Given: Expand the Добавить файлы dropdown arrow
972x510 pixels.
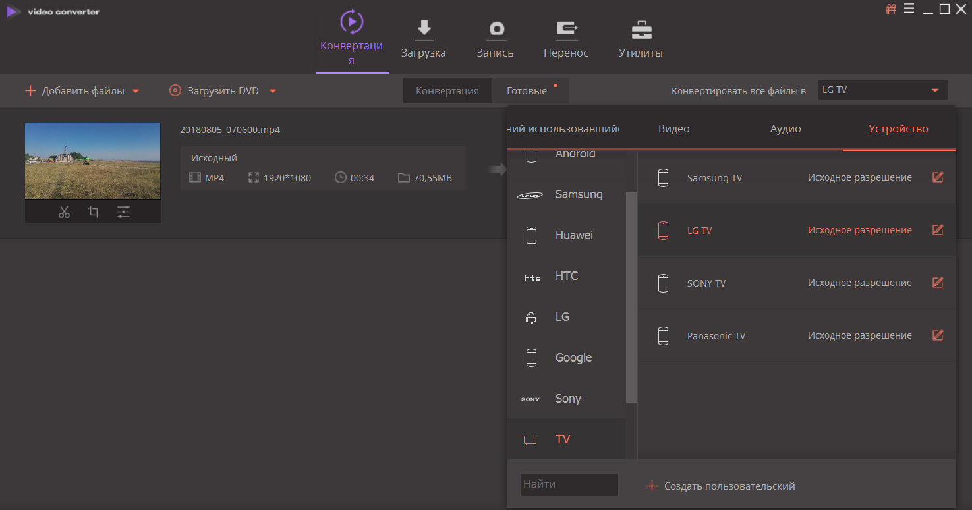Looking at the screenshot, I should [136, 91].
